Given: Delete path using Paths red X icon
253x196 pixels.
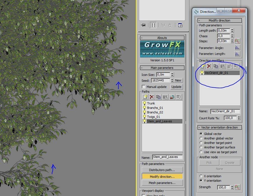Looking at the screenshot, I should point(152,97).
